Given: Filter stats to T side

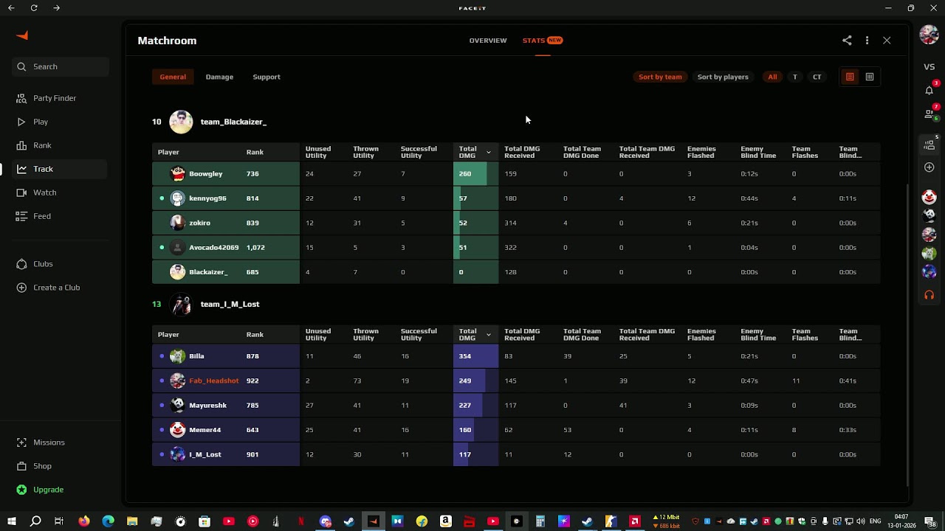Looking at the screenshot, I should 794,77.
